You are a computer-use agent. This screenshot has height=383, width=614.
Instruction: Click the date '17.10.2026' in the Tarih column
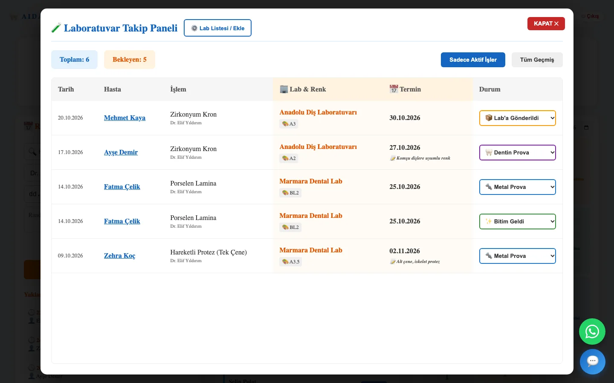(x=70, y=152)
